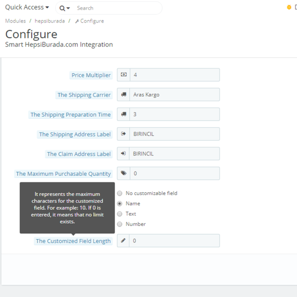Click tags icon beside Maximum Purchasable Quantity
297x297 pixels.
click(x=124, y=173)
